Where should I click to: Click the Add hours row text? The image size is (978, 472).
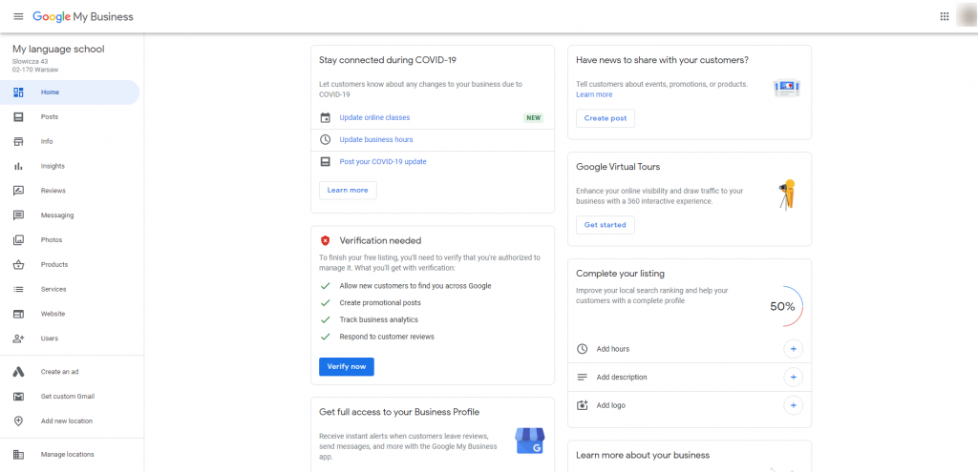[613, 349]
